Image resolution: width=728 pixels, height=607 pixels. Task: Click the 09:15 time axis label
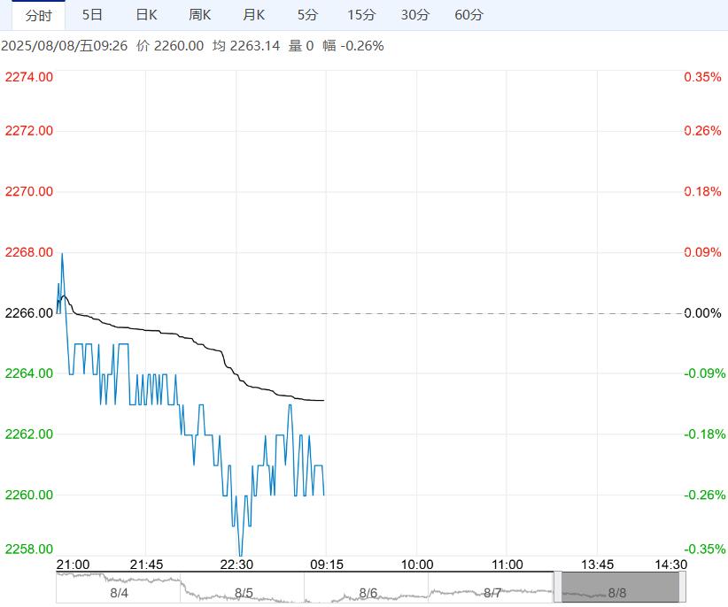click(327, 565)
